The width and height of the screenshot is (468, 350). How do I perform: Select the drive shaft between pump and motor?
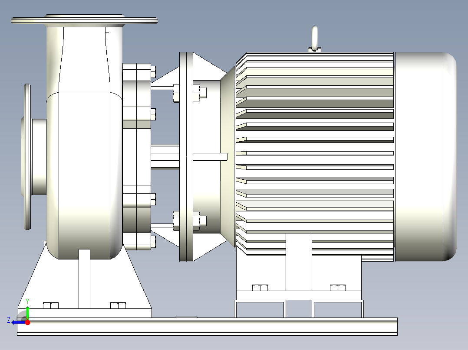[x=165, y=156]
